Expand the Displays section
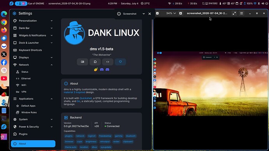This screenshot has height=151, width=269. coord(33,58)
